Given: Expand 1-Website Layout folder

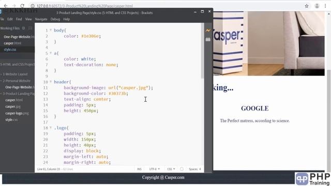Looking at the screenshot, I should pos(14,74).
